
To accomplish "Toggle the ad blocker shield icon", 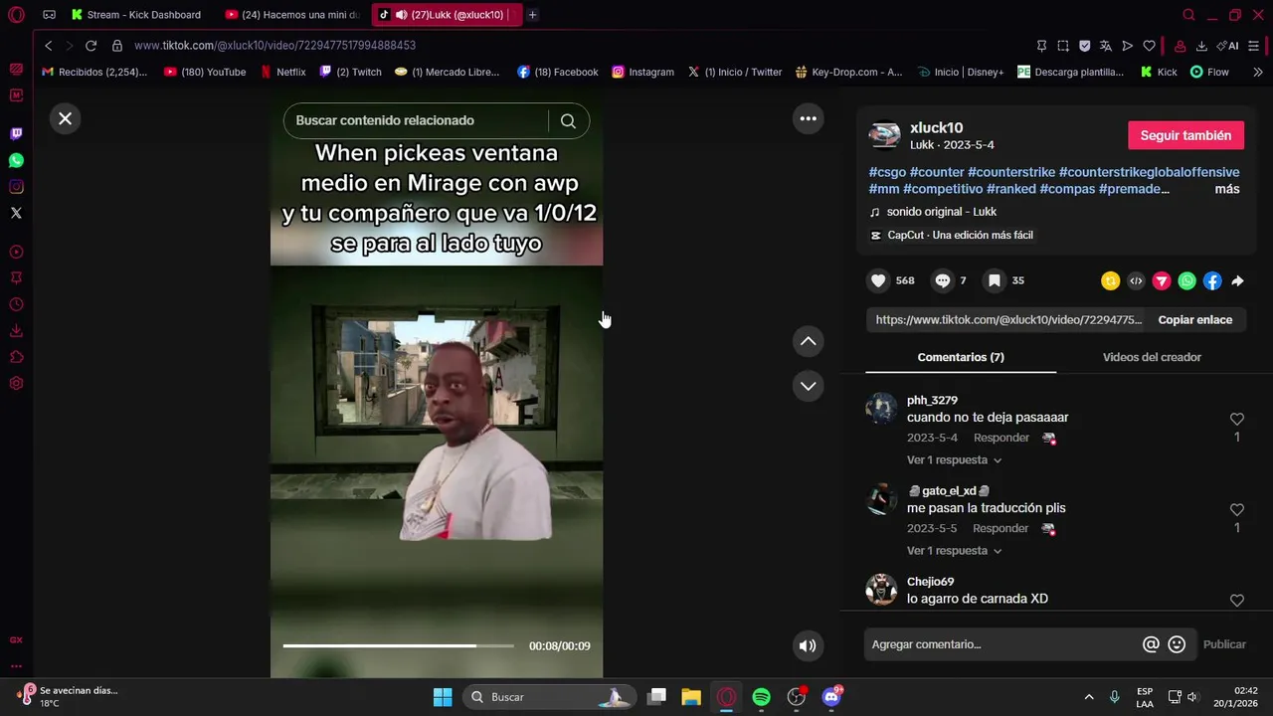I will point(1084,46).
